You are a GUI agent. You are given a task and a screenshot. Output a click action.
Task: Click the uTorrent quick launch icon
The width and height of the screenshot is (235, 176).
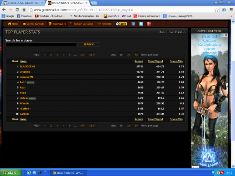(29, 172)
